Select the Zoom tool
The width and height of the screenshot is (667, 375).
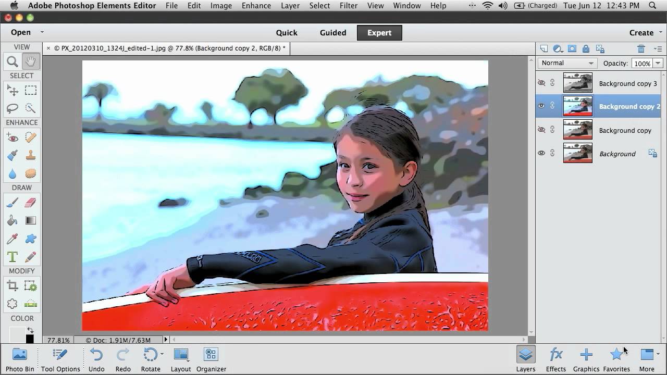[13, 61]
